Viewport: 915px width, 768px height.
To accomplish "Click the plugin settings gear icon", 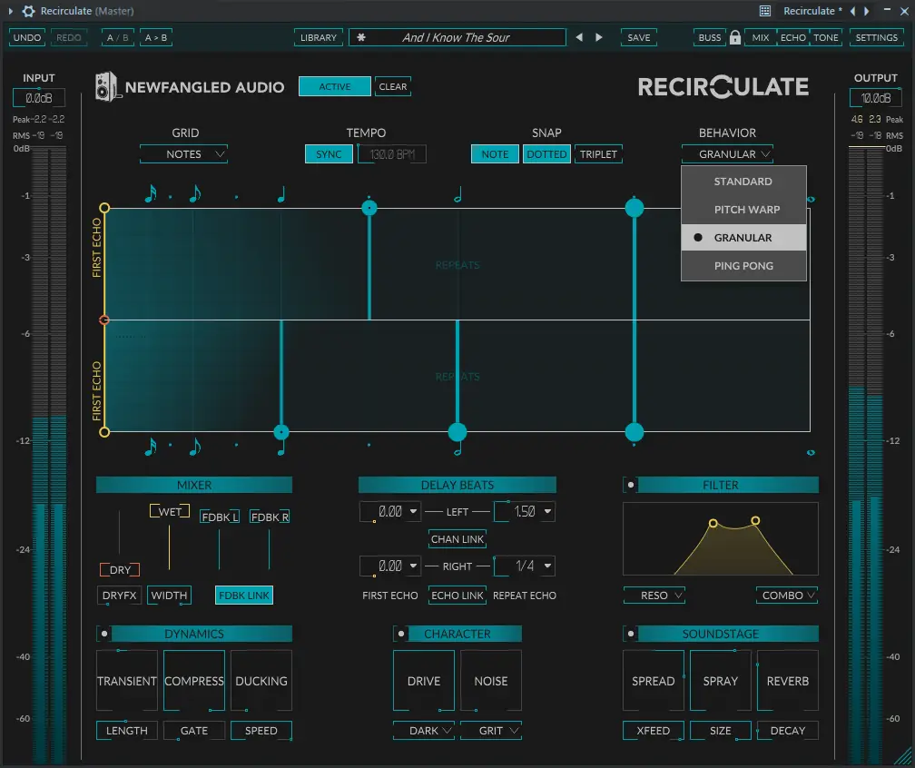I will [28, 11].
